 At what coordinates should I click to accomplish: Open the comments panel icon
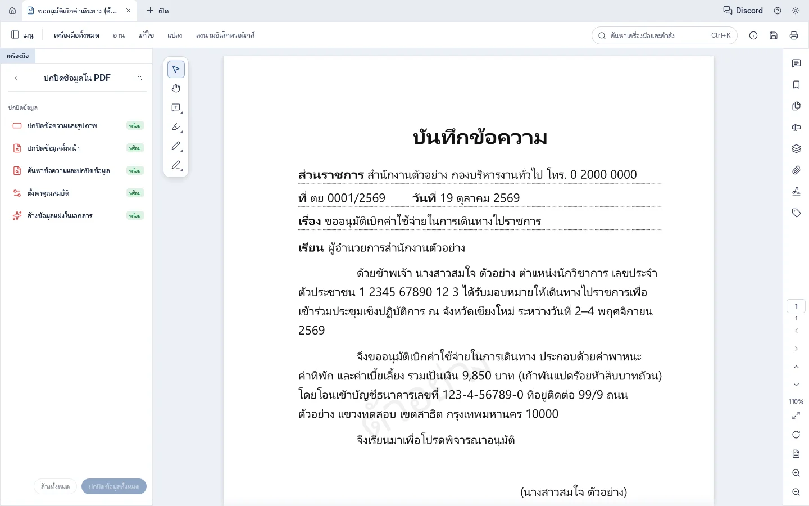[x=796, y=64]
